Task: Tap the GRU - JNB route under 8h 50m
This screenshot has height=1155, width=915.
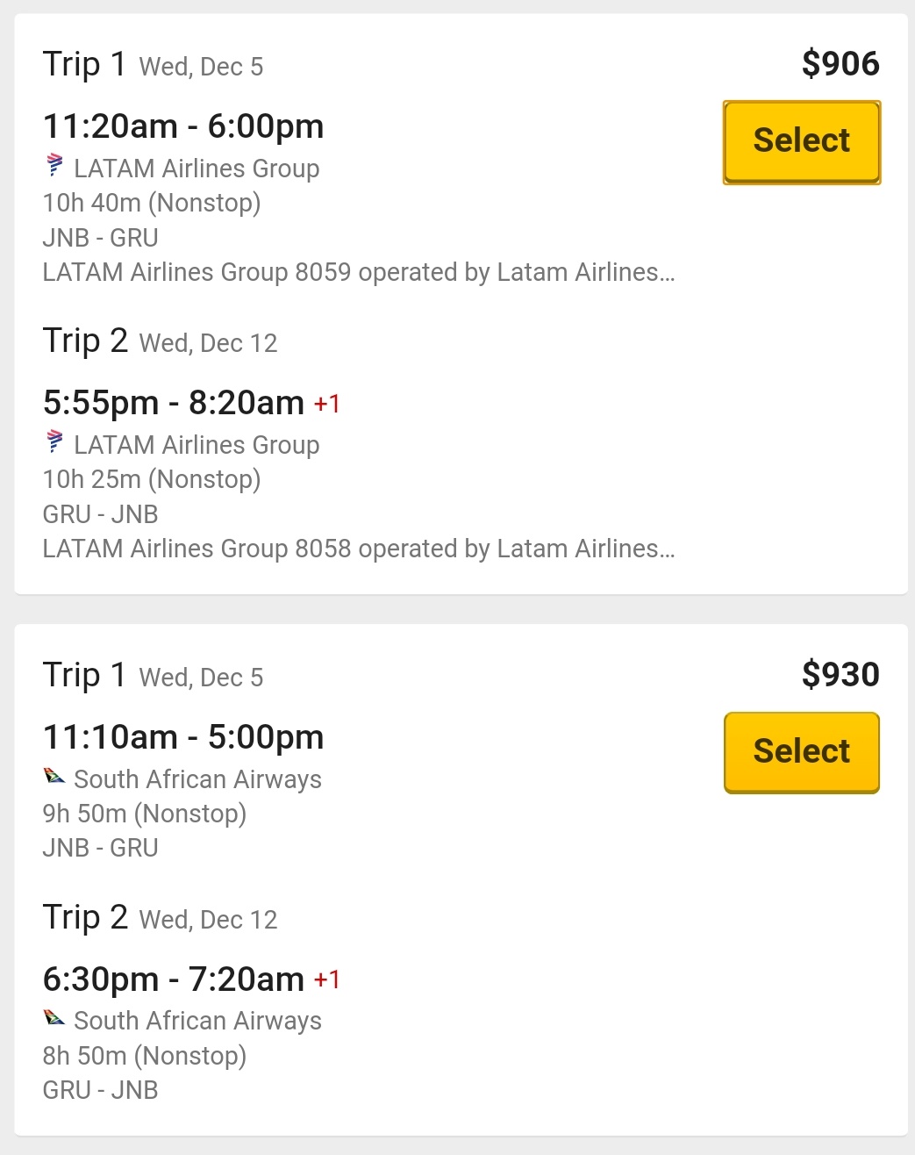Action: pyautogui.click(x=100, y=1090)
